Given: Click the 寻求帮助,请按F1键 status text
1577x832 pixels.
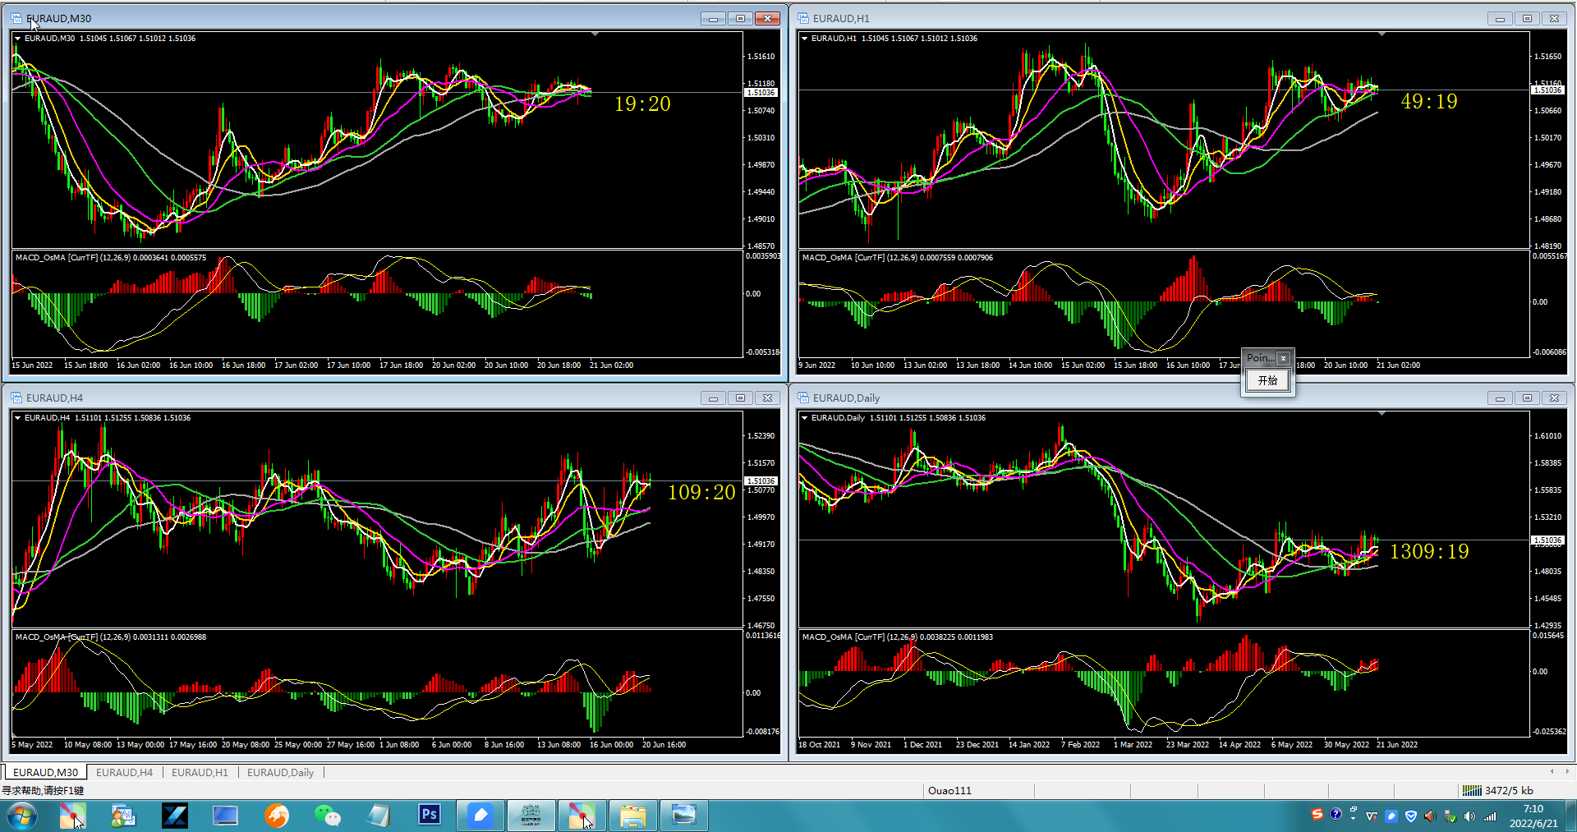Looking at the screenshot, I should point(43,790).
